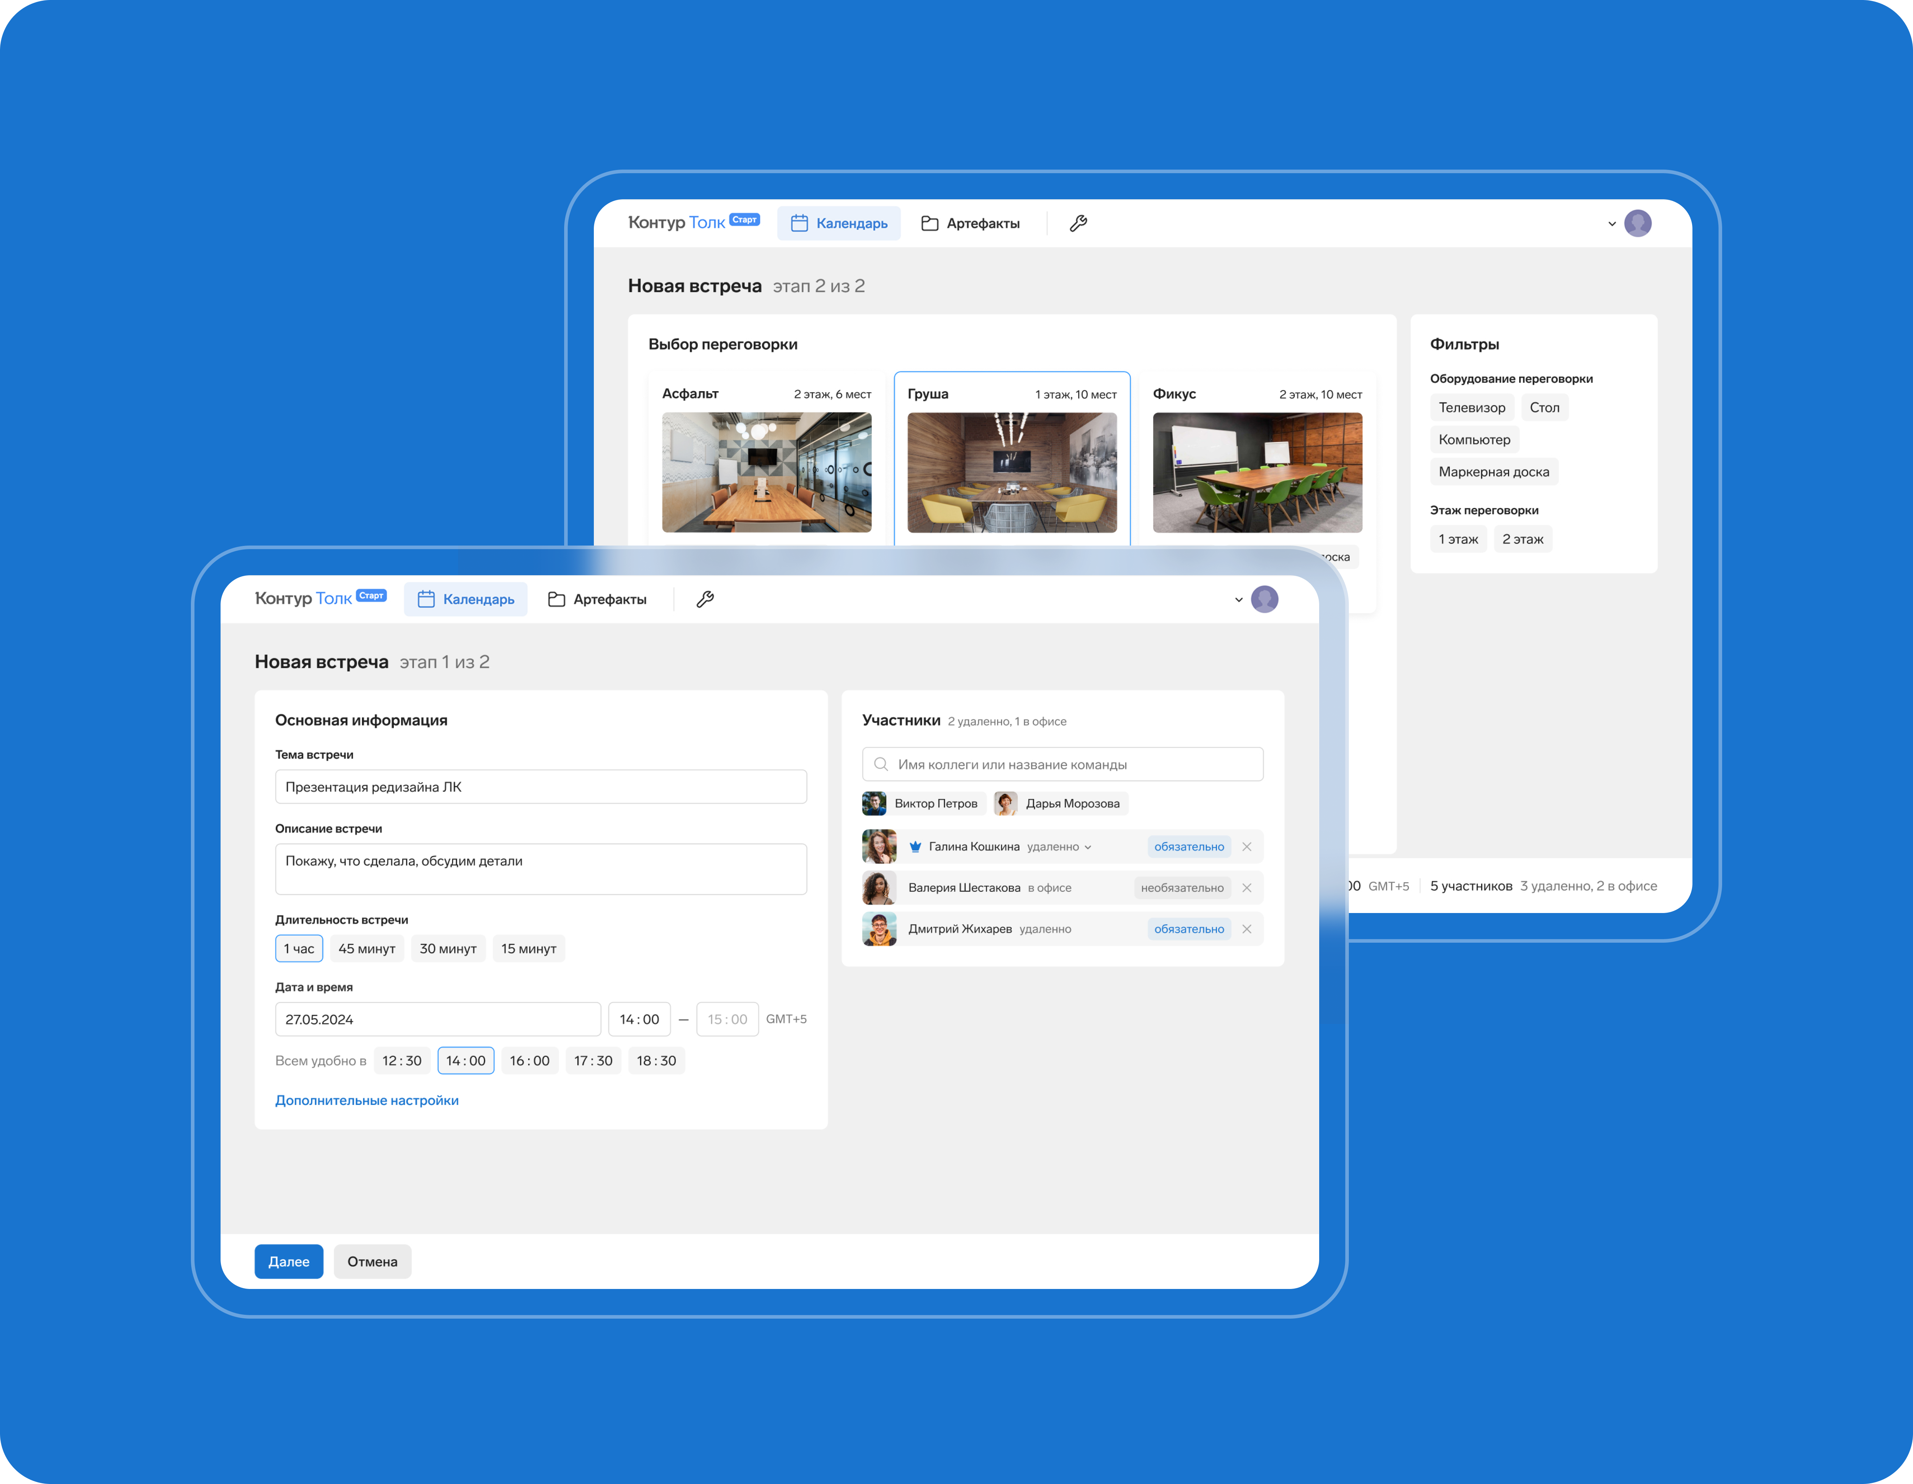Add Виктор Петров from suggested participants

coord(924,804)
